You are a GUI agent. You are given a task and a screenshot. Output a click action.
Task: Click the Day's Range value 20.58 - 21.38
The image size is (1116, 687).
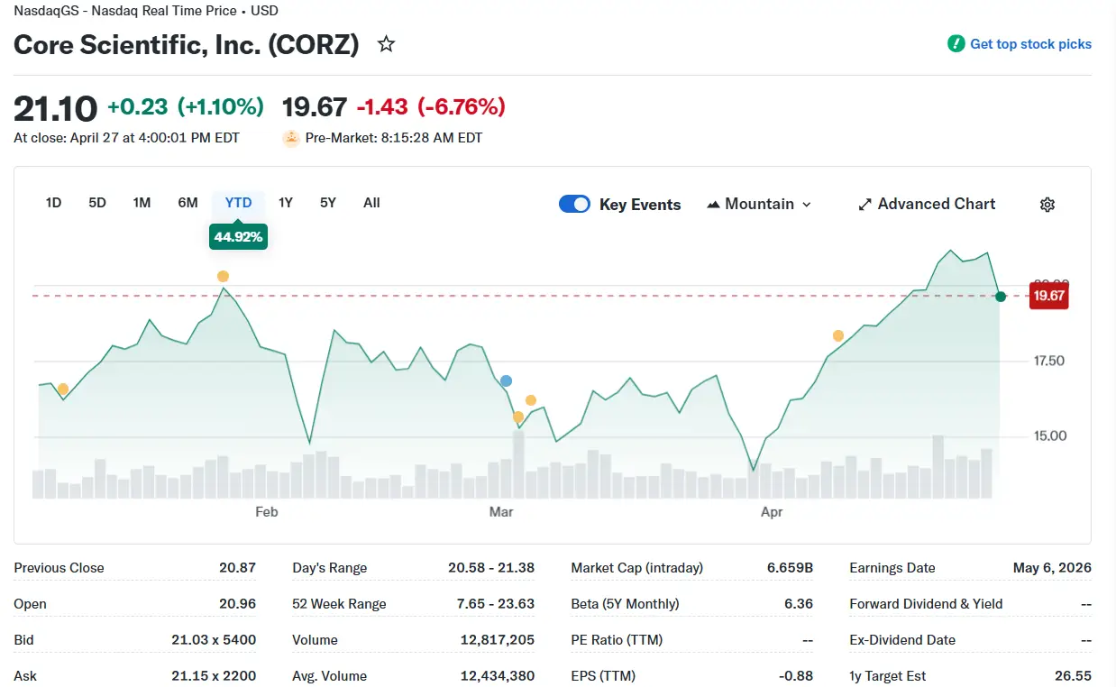[x=490, y=568]
